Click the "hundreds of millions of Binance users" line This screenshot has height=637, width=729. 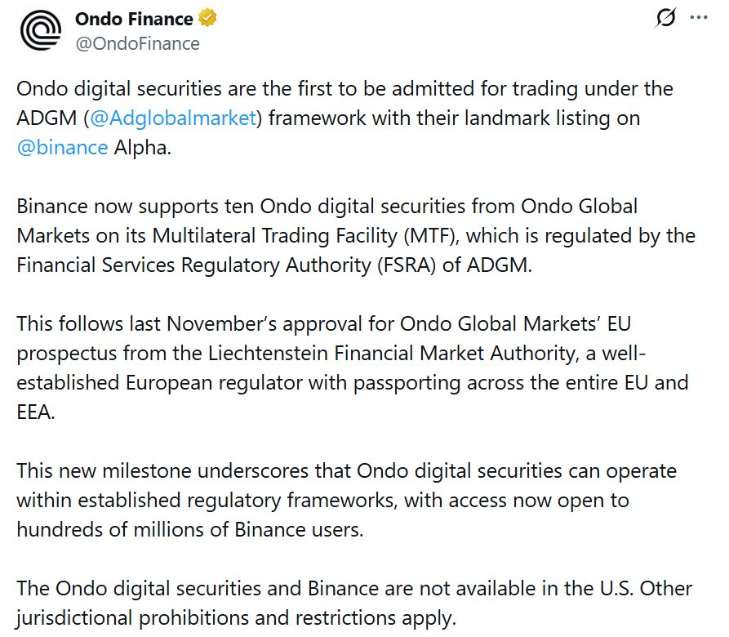(189, 529)
